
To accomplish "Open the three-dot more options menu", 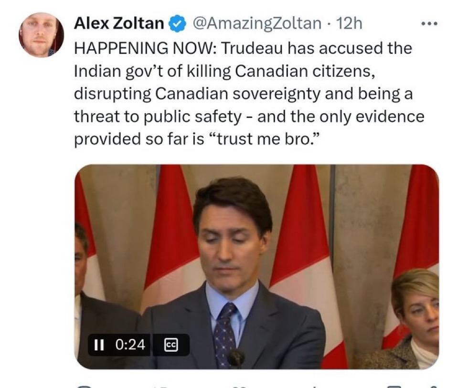I will pos(429,24).
